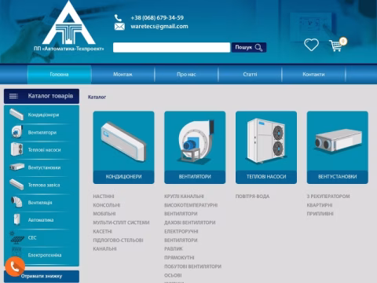
Task: Open the КВАРТИРНІ subcategory link
Action: click(x=320, y=205)
